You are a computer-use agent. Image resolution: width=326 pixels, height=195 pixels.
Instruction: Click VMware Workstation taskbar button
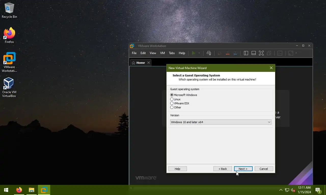(x=44, y=190)
